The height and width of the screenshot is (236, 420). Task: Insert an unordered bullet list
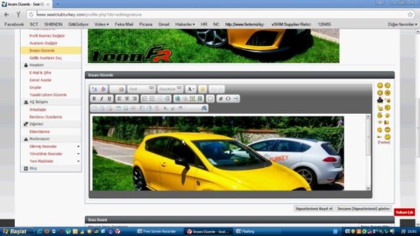click(152, 98)
